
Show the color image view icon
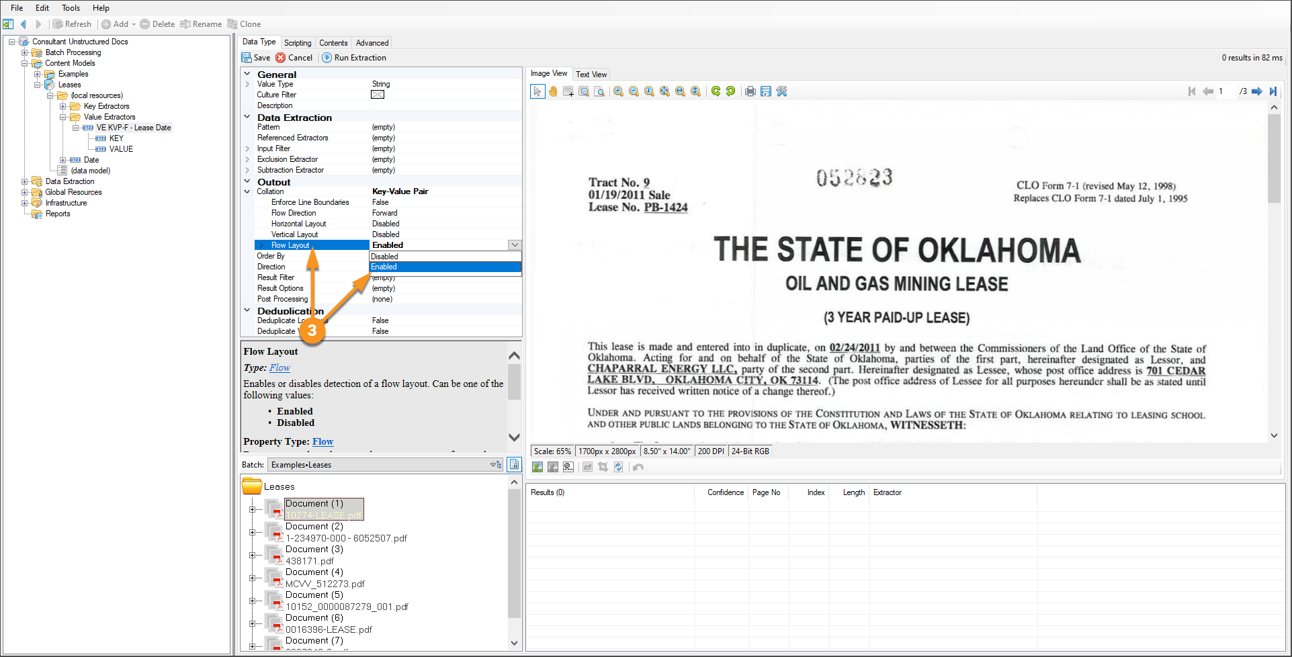point(537,467)
